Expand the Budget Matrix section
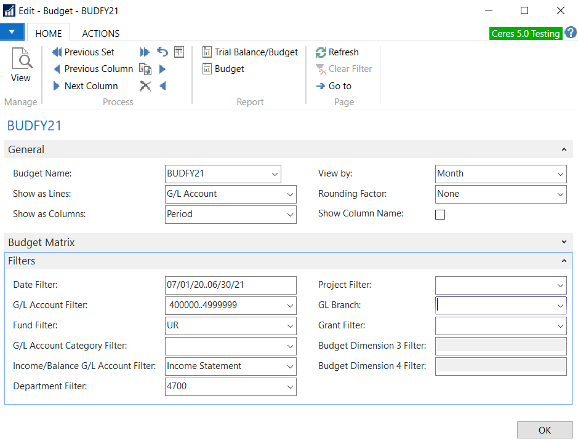 coord(564,242)
